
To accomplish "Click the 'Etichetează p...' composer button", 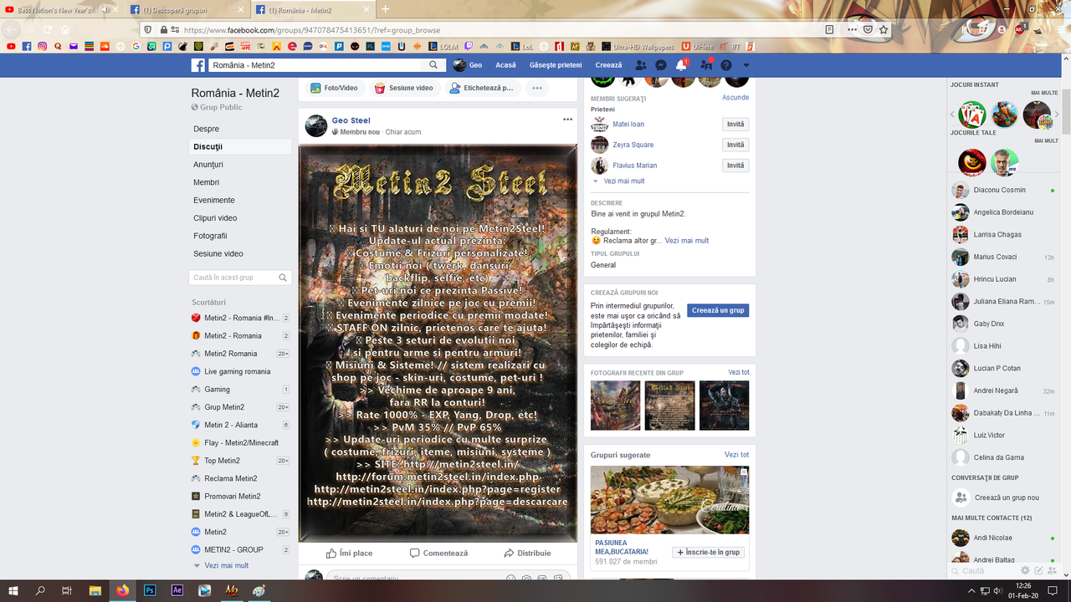I will [x=481, y=88].
